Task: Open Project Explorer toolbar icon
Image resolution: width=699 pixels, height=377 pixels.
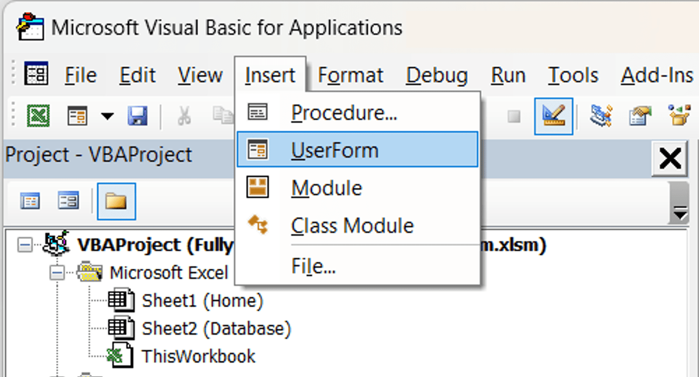Action: point(601,116)
